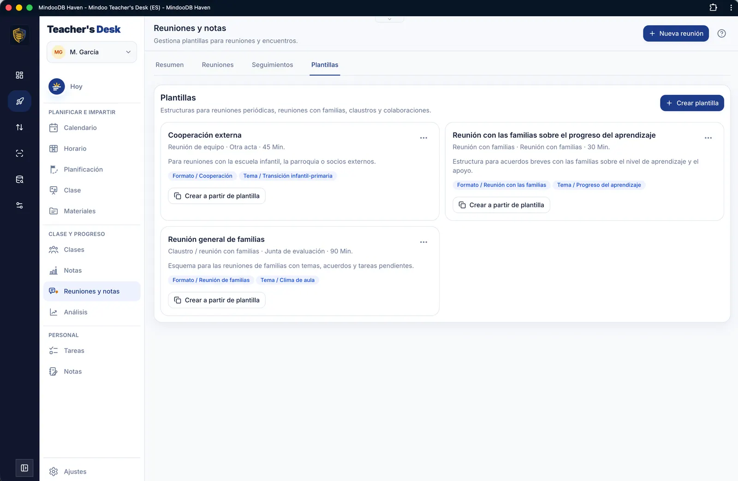Screen dimensions: 738x481
Task: Open options menu for Reunión general de familias
Action: [423, 242]
